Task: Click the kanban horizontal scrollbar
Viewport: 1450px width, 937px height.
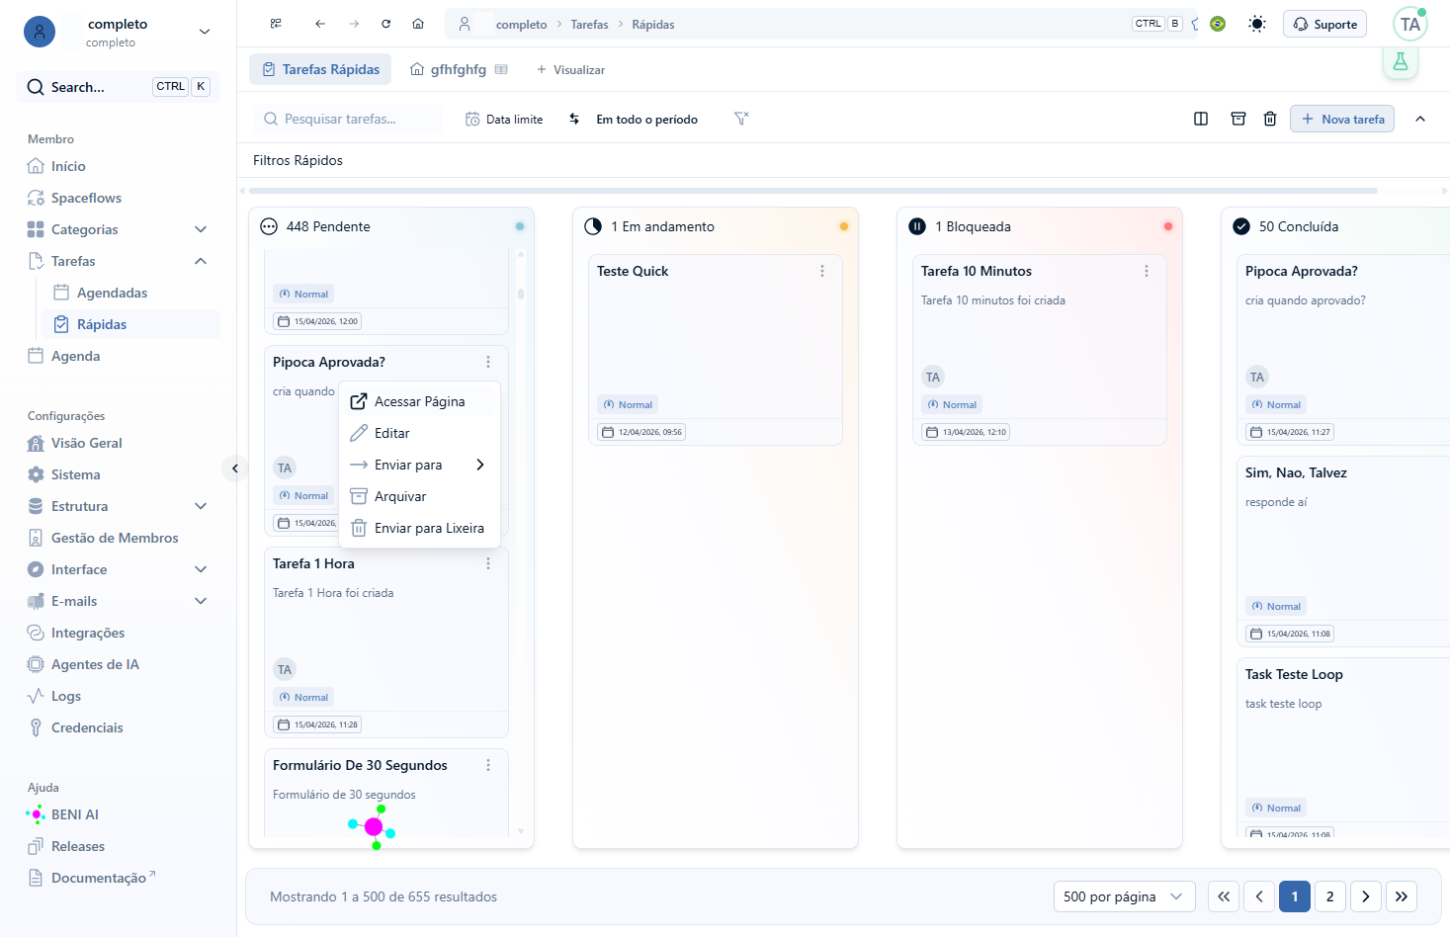Action: (x=813, y=190)
